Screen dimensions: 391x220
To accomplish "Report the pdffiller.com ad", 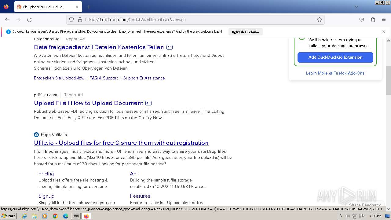I will pos(73,95).
